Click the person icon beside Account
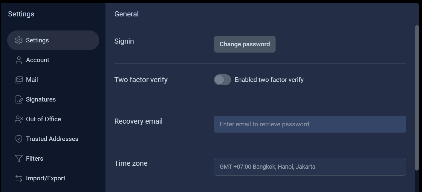422x192 pixels. tap(19, 60)
